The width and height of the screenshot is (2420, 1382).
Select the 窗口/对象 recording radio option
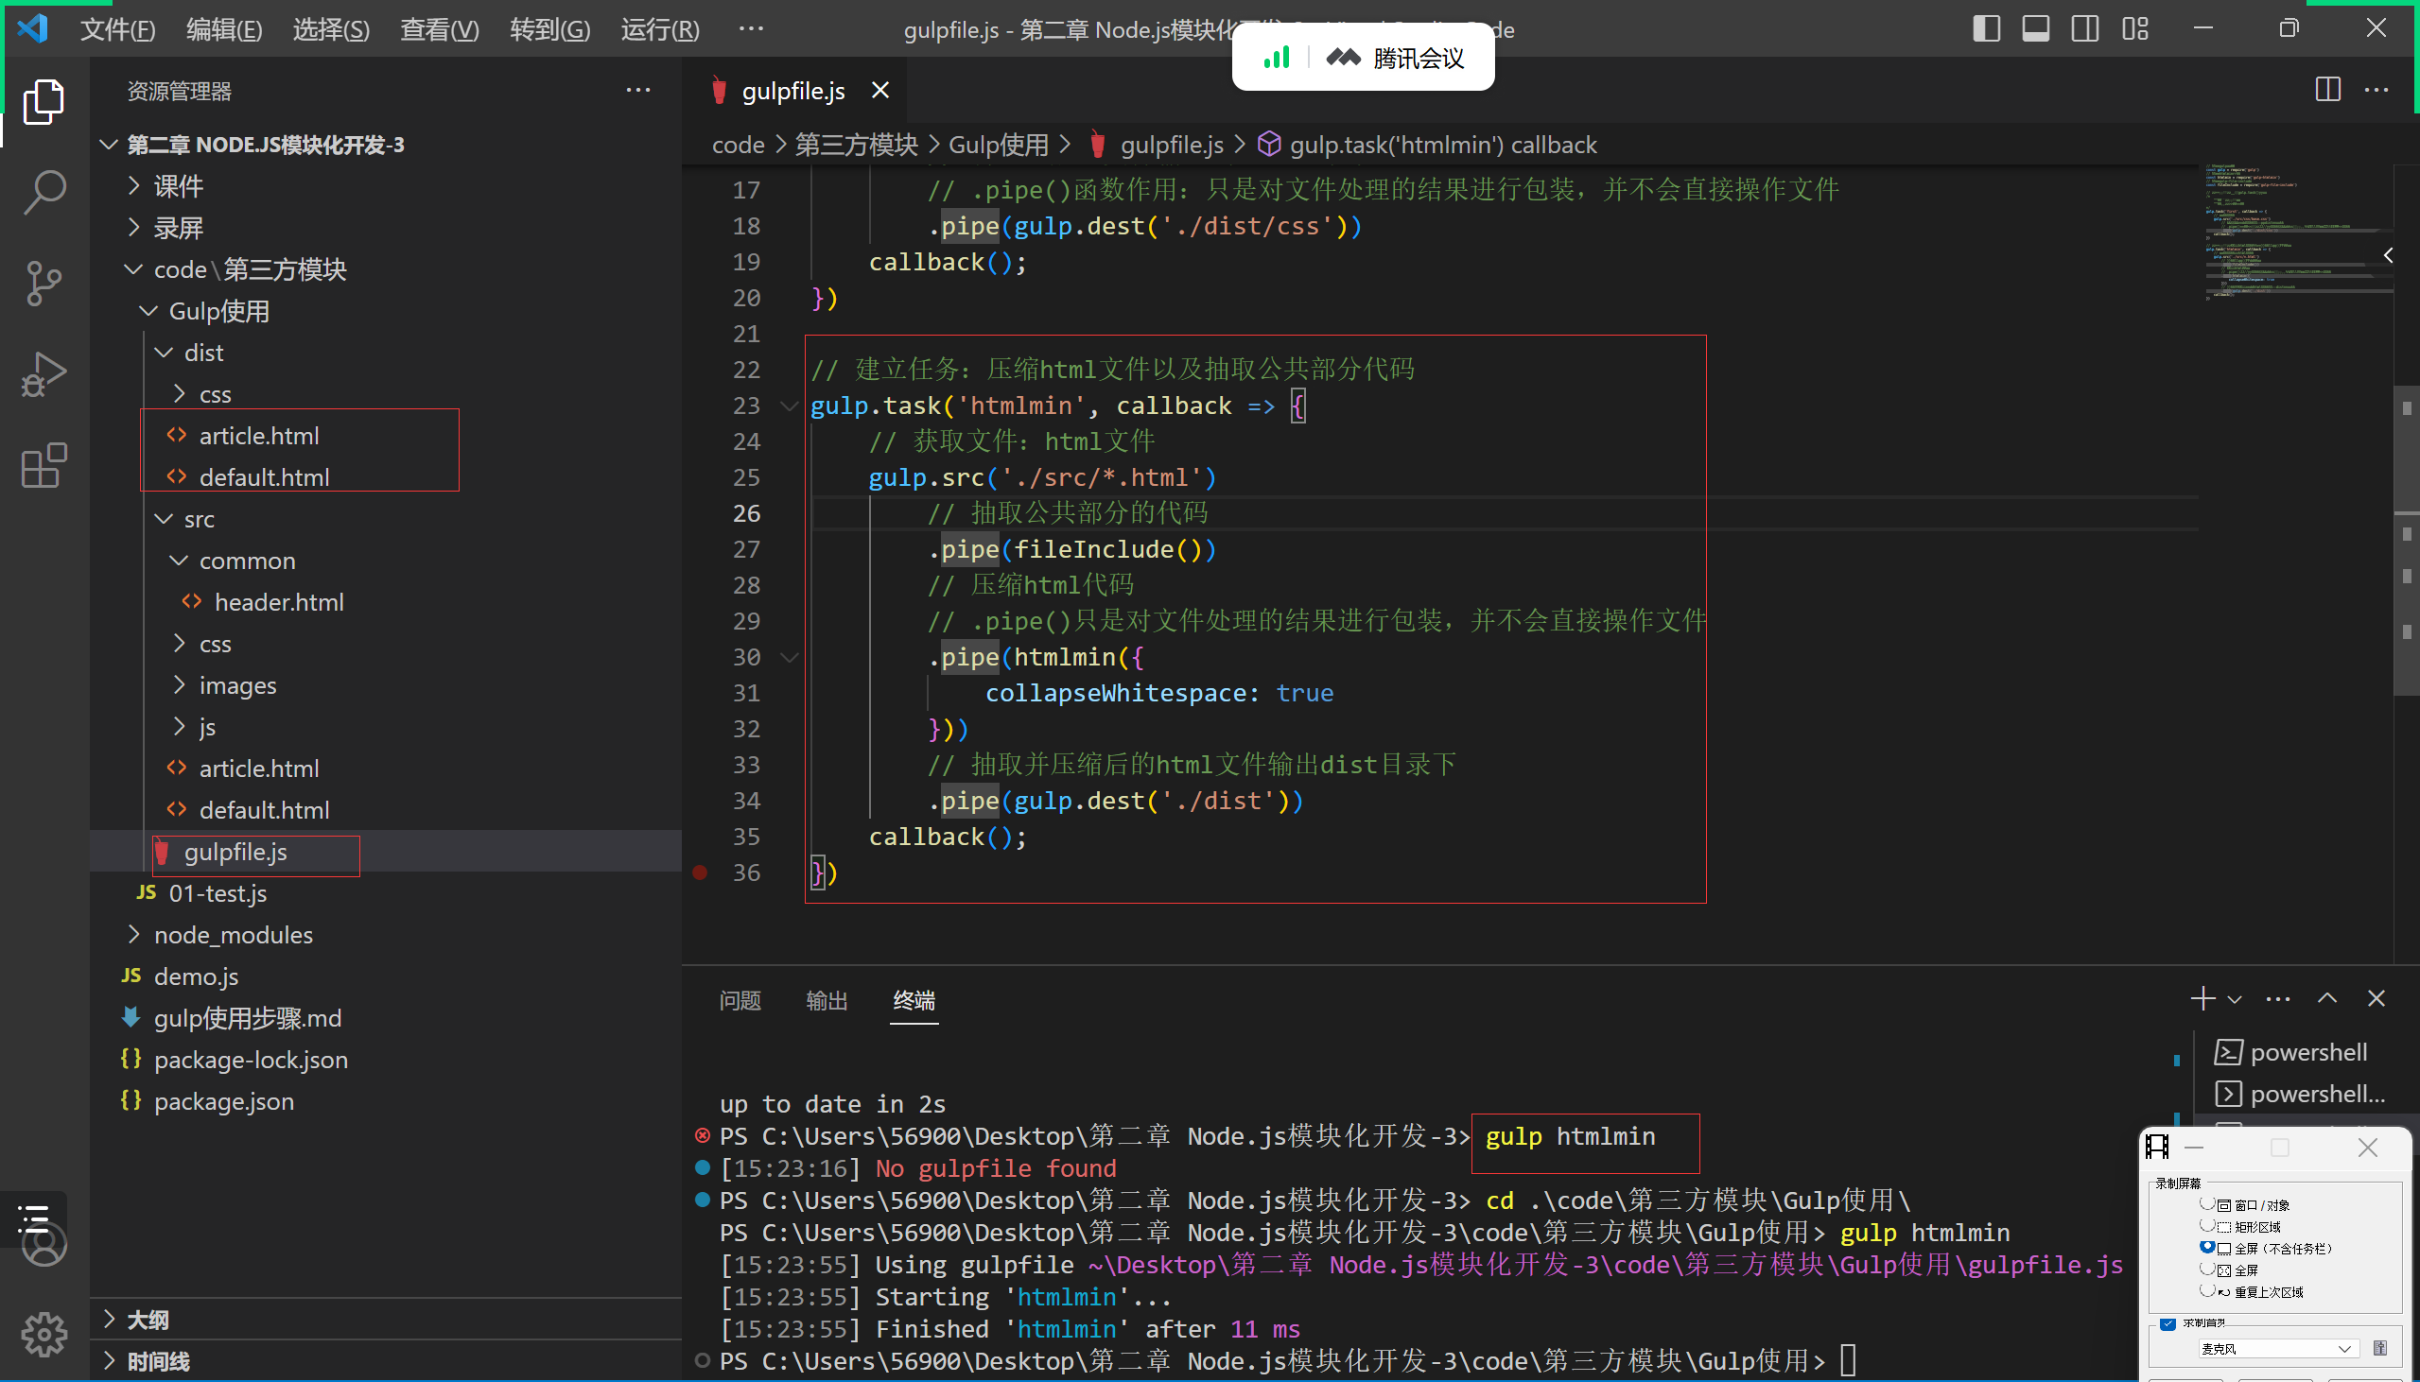tap(2207, 1204)
